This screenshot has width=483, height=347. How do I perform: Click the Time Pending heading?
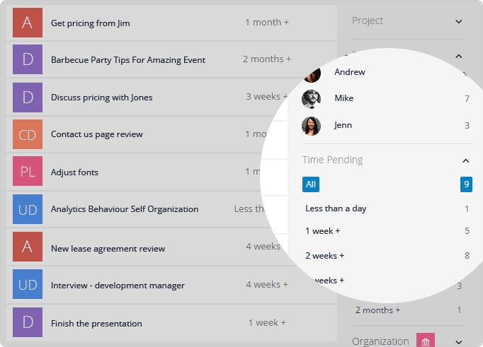pos(332,160)
